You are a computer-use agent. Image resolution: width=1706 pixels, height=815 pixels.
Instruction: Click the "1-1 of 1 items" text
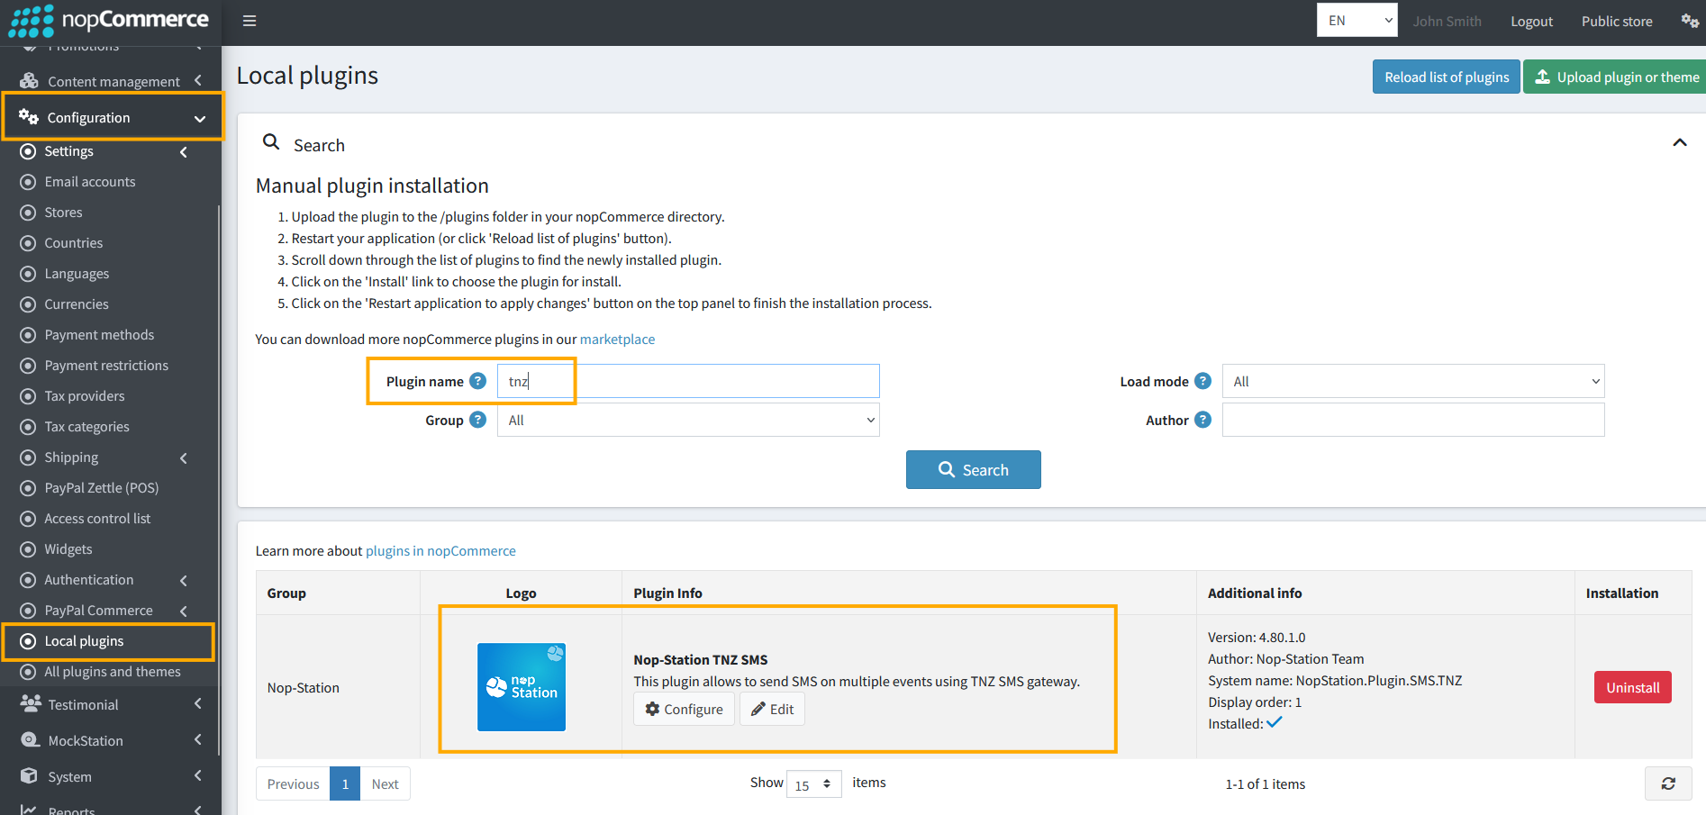click(x=1265, y=783)
